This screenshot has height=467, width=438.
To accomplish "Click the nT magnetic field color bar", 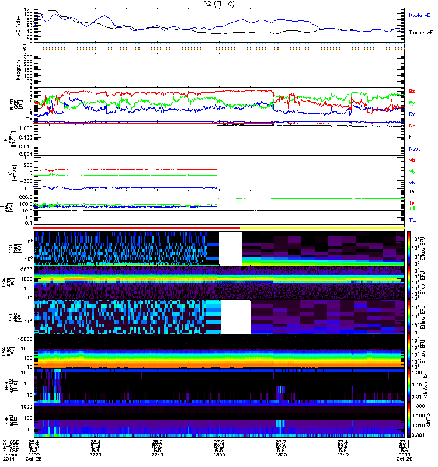I will (409, 420).
